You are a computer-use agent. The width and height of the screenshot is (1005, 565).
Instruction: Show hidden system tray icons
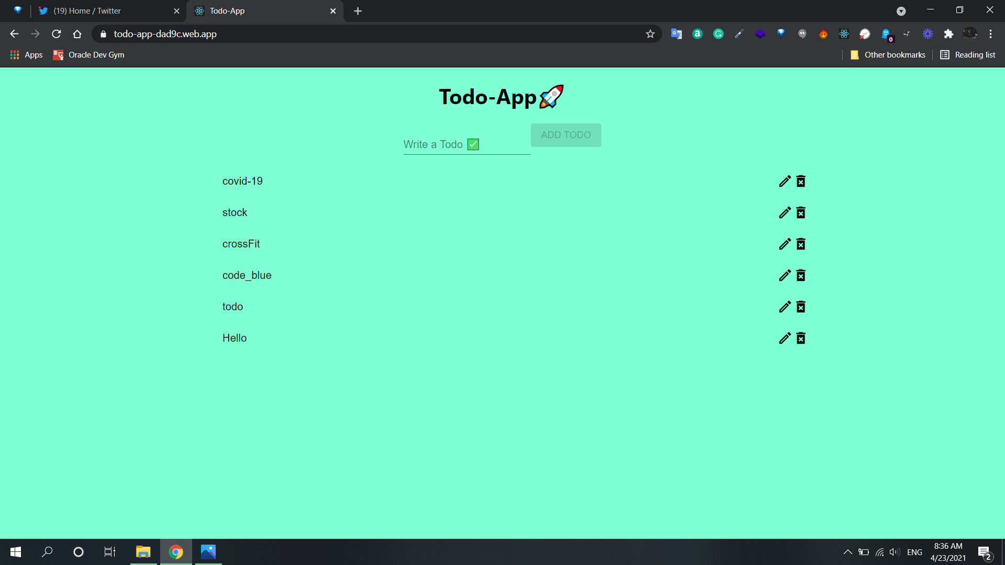(847, 552)
